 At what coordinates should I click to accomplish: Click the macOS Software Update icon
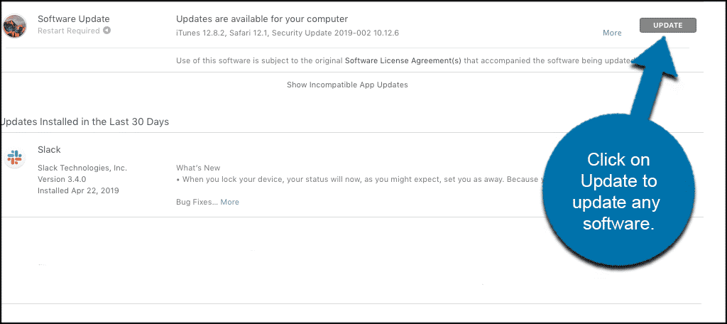pos(14,26)
